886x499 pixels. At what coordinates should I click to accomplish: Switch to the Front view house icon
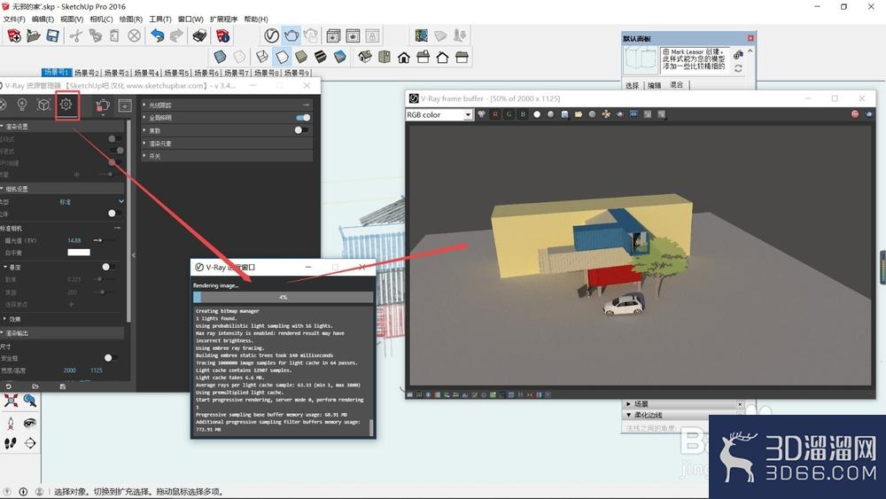pyautogui.click(x=404, y=57)
